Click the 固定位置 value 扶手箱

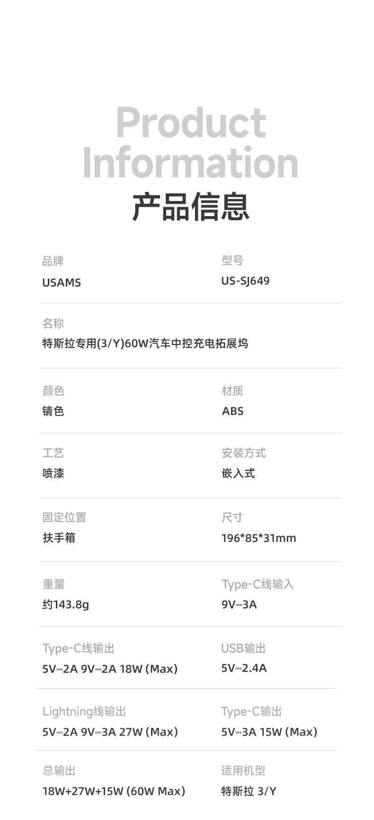59,538
